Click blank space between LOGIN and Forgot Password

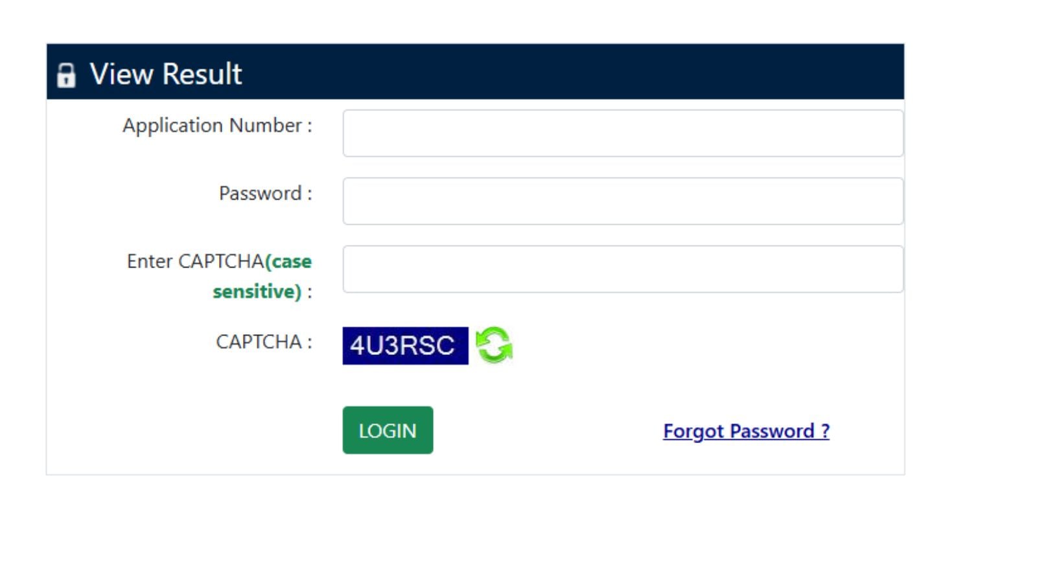click(548, 431)
